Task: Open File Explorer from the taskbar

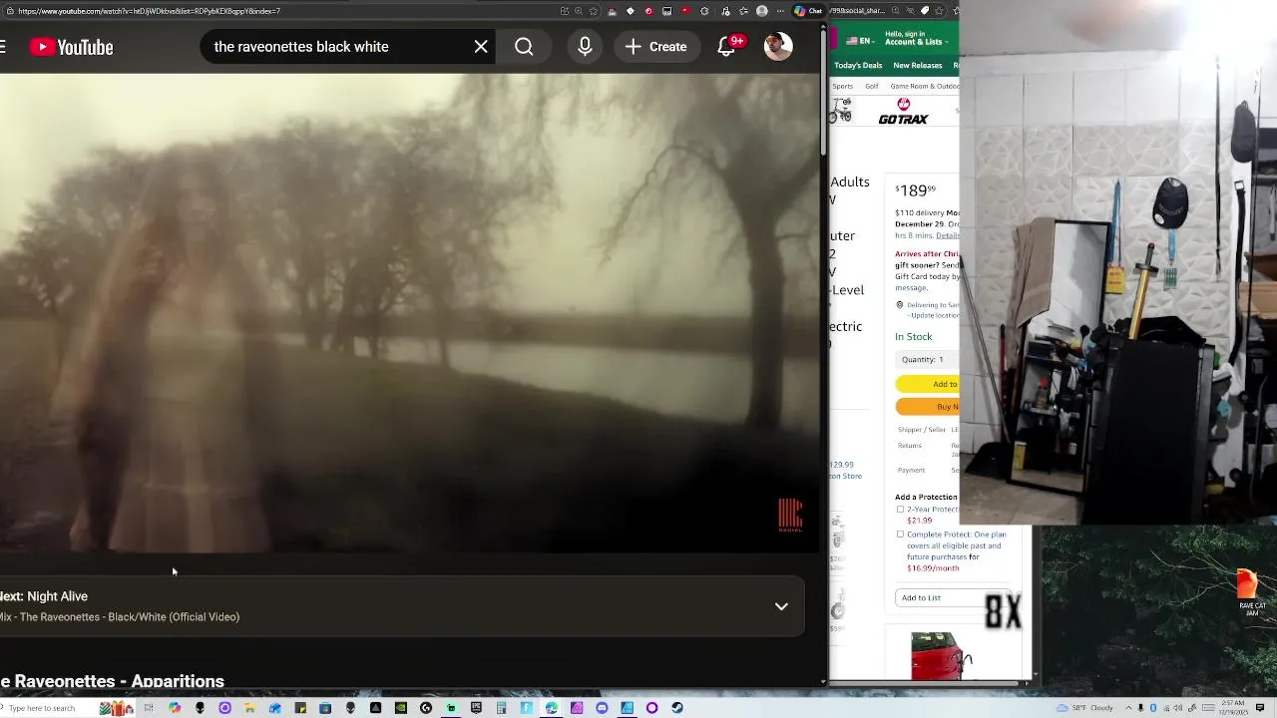Action: [x=249, y=708]
